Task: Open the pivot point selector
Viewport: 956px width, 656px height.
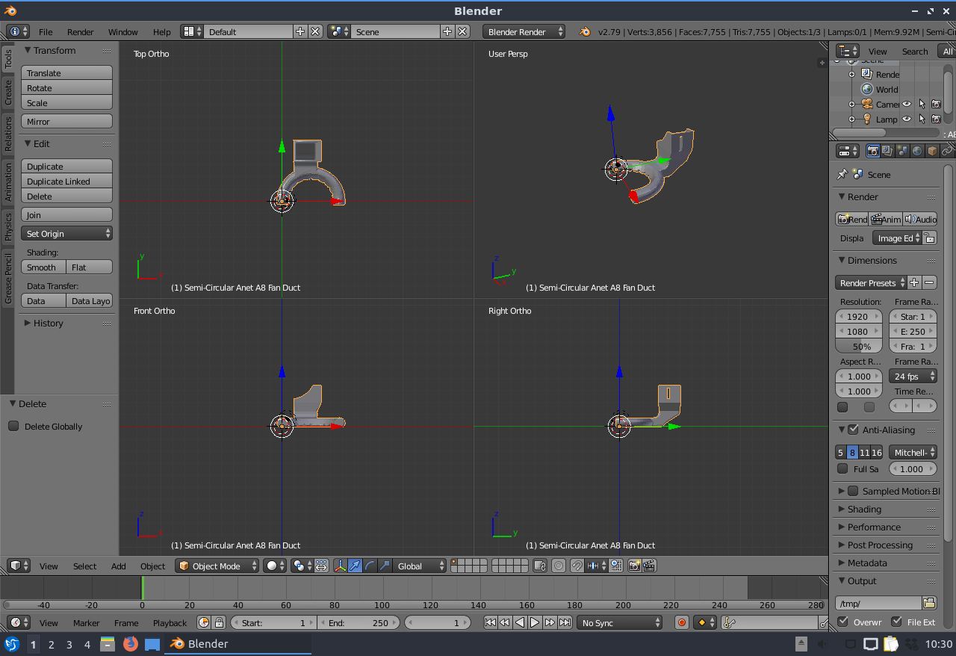Action: tap(302, 566)
